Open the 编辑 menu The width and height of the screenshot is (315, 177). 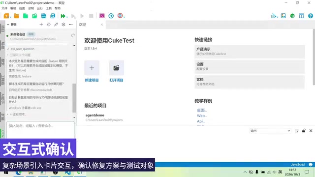click(13, 8)
